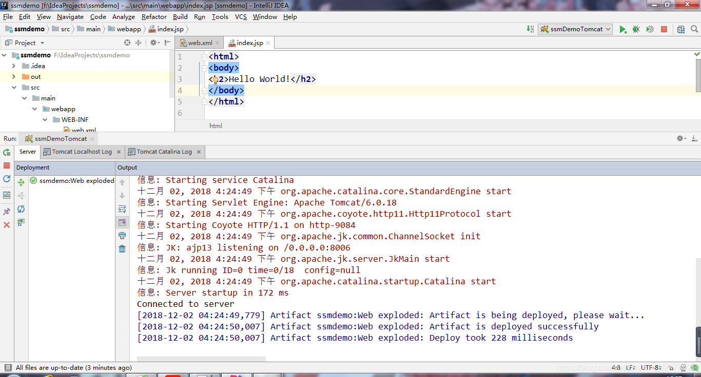Run with coverage icon in toolbar
701x377 pixels.
click(650, 29)
